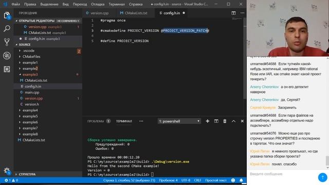The height and width of the screenshot is (185, 329).
Task: Open the Explorer view in activity bar
Action: (x=7, y=15)
